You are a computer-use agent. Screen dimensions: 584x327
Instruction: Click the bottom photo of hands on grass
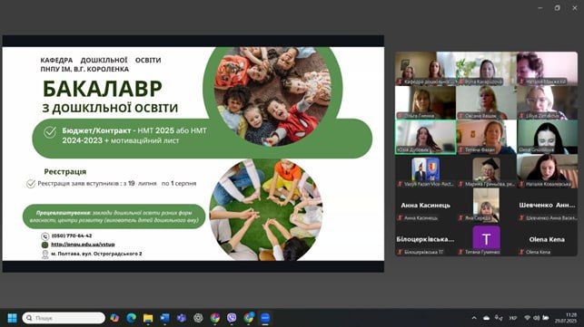(x=266, y=210)
